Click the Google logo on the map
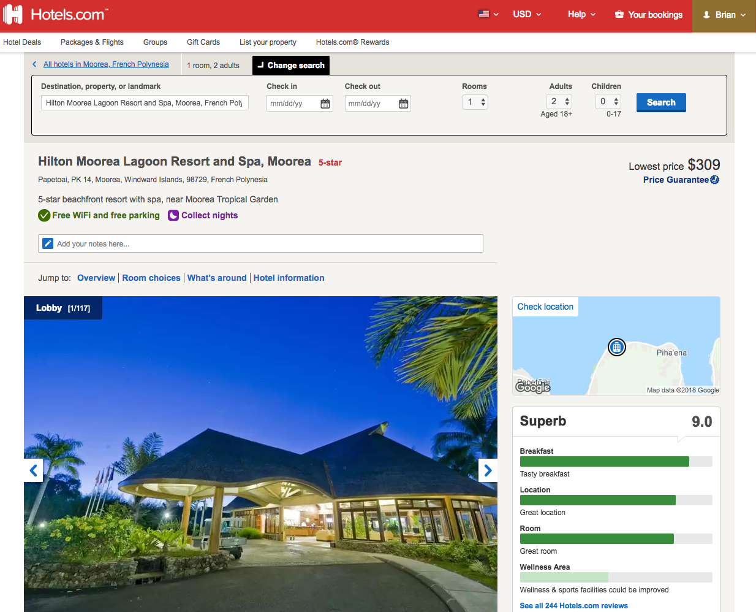Screen dimensions: 756x612 pos(533,388)
